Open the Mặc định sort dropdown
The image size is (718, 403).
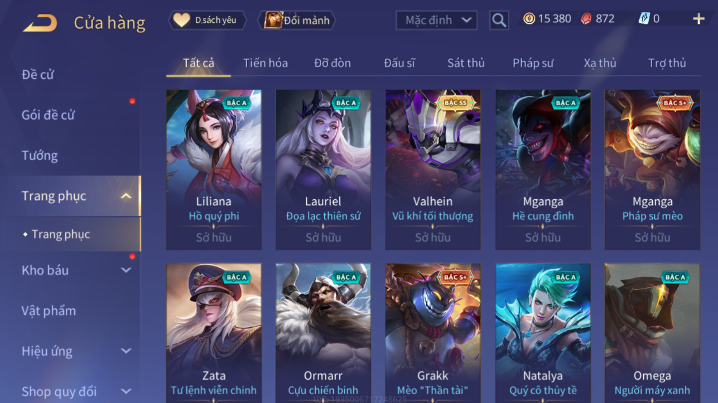tap(436, 20)
